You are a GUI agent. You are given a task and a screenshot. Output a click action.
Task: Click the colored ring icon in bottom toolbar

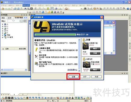click(88, 98)
